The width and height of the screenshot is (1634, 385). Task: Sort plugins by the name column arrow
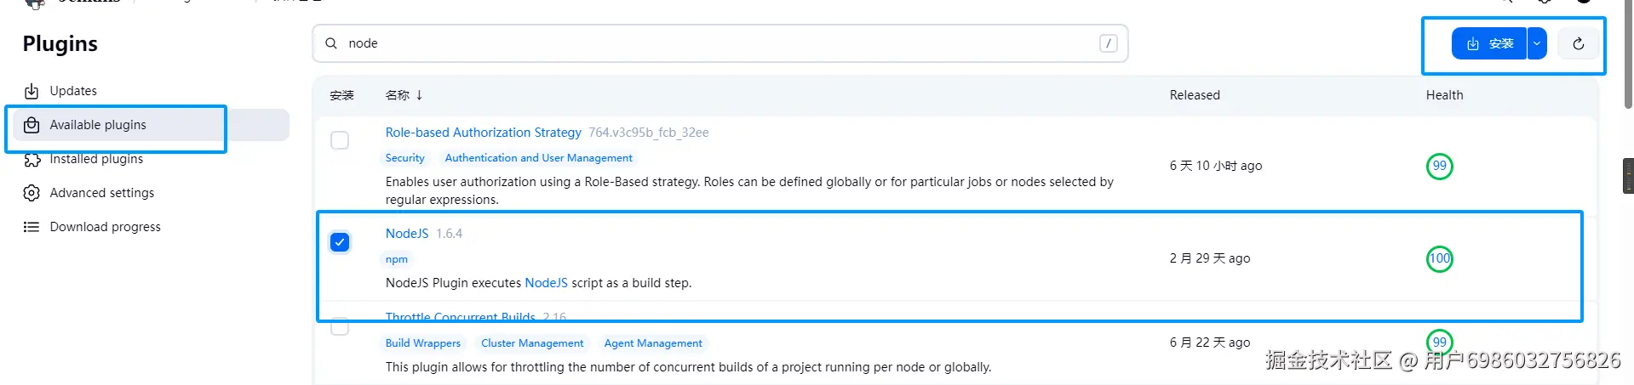[x=419, y=95]
